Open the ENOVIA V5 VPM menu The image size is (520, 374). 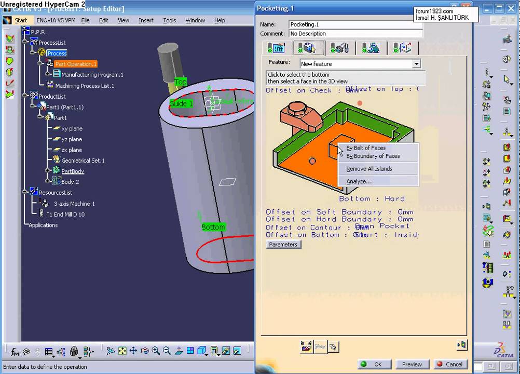pos(56,21)
